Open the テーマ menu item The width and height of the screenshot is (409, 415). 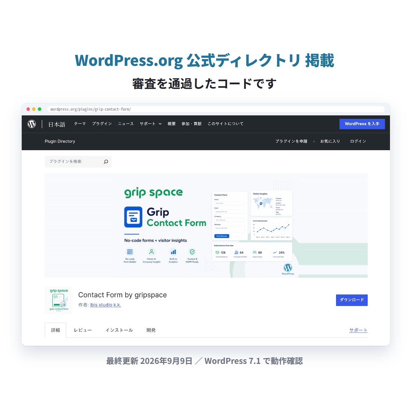pos(80,124)
